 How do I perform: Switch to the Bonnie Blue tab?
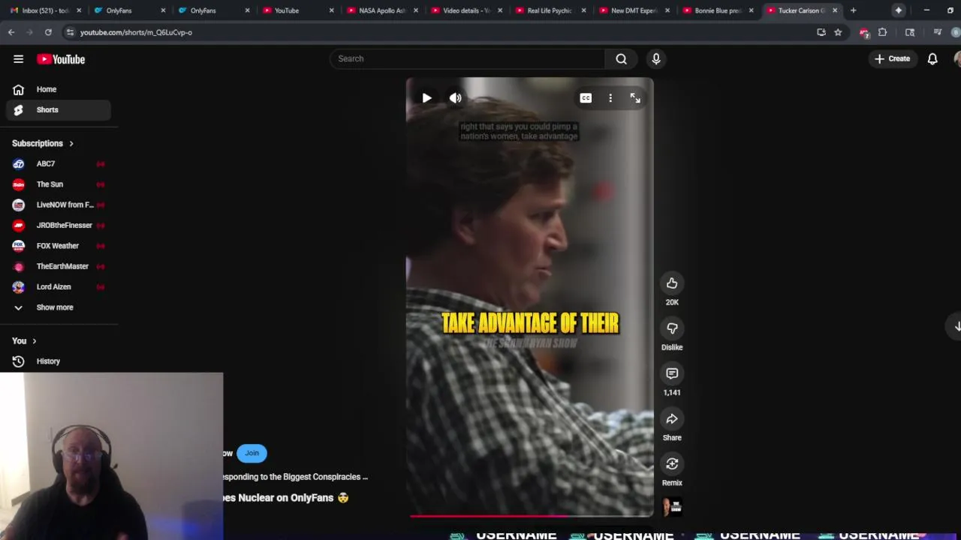717,10
